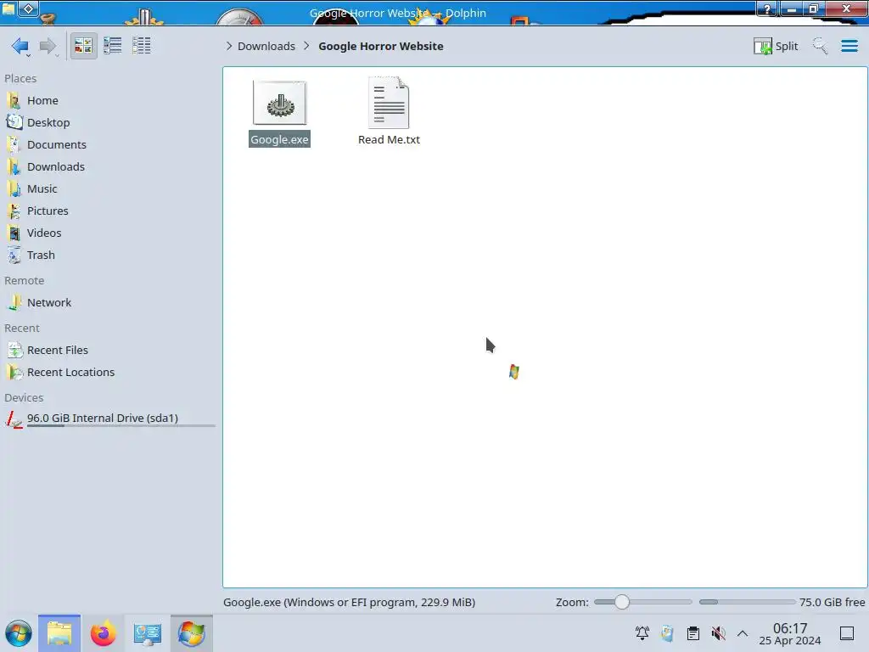Open Music in Places panel
Viewport: 869px width, 652px height.
pyautogui.click(x=109, y=189)
